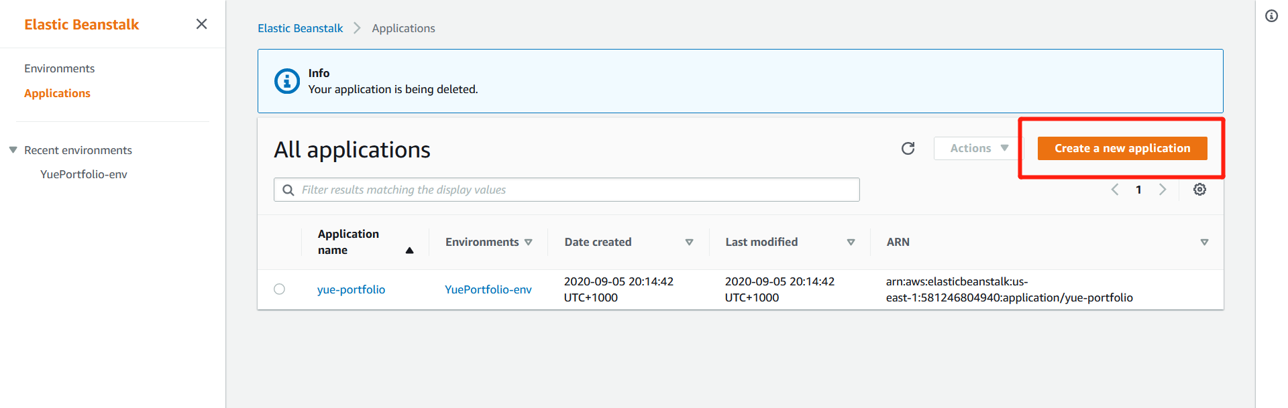Viewport: 1288px width, 408px height.
Task: Close the Elastic Beanstalk side navigation
Action: click(x=201, y=24)
